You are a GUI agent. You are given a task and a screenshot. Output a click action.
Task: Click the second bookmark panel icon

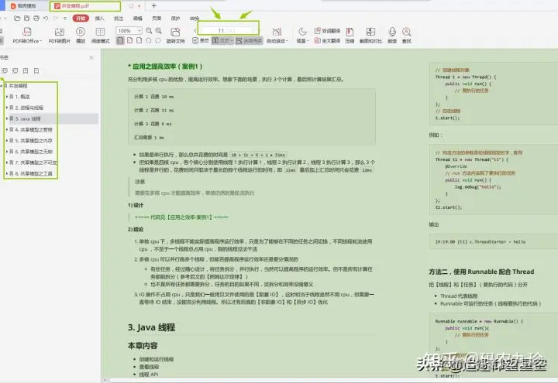15,71
